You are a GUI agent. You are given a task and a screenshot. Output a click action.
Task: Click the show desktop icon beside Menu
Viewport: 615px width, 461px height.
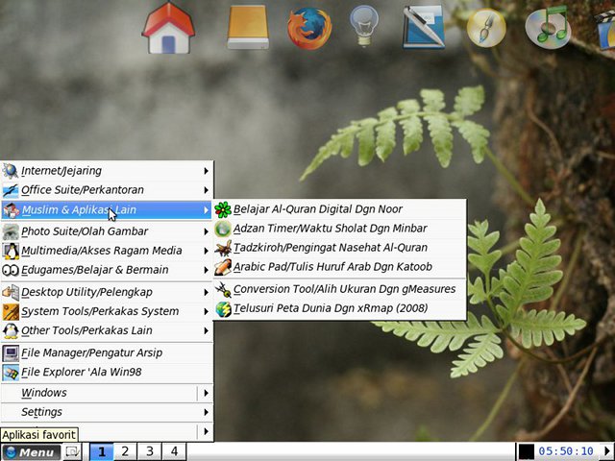click(73, 452)
